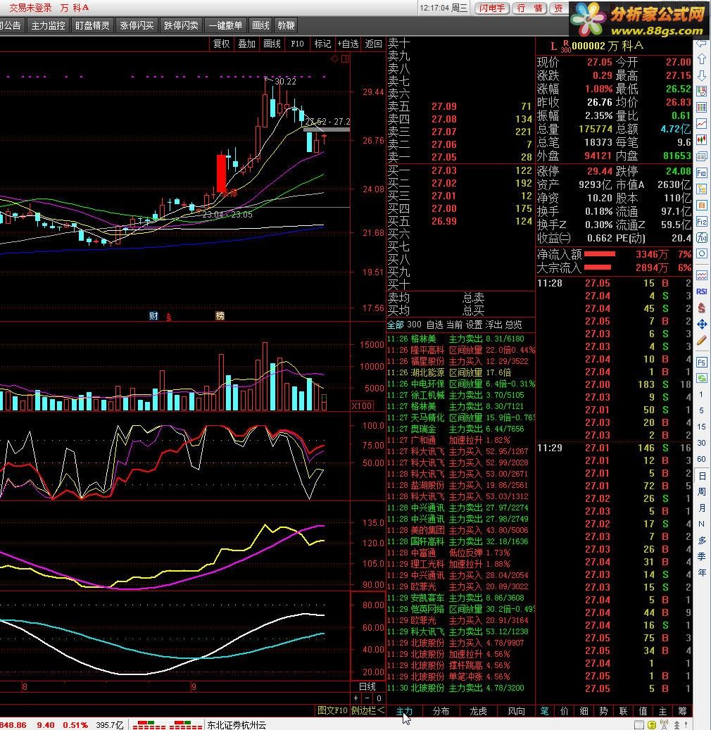
Task: Zoom out chart with - button
Action: (x=367, y=698)
